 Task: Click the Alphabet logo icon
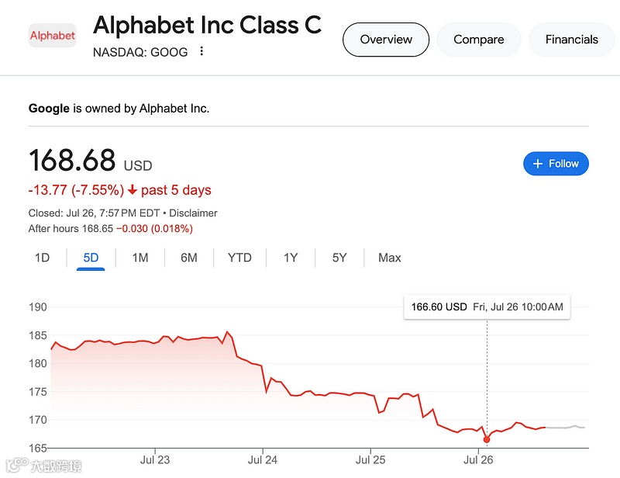click(x=53, y=35)
